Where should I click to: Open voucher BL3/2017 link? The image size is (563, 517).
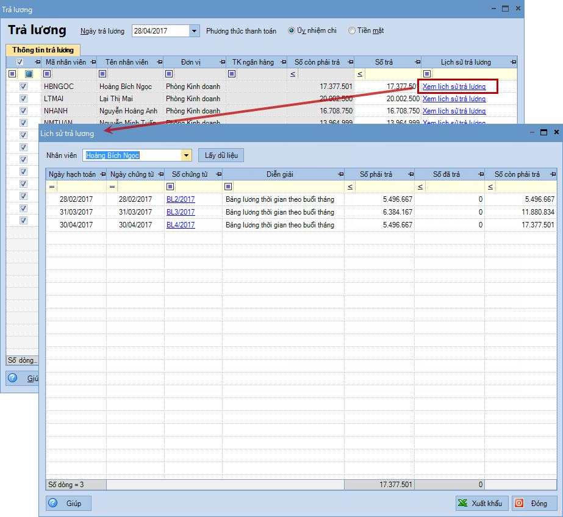point(181,212)
